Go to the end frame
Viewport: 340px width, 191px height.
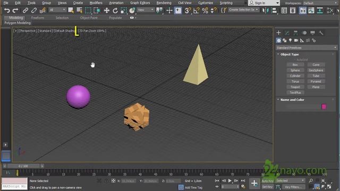point(243,180)
